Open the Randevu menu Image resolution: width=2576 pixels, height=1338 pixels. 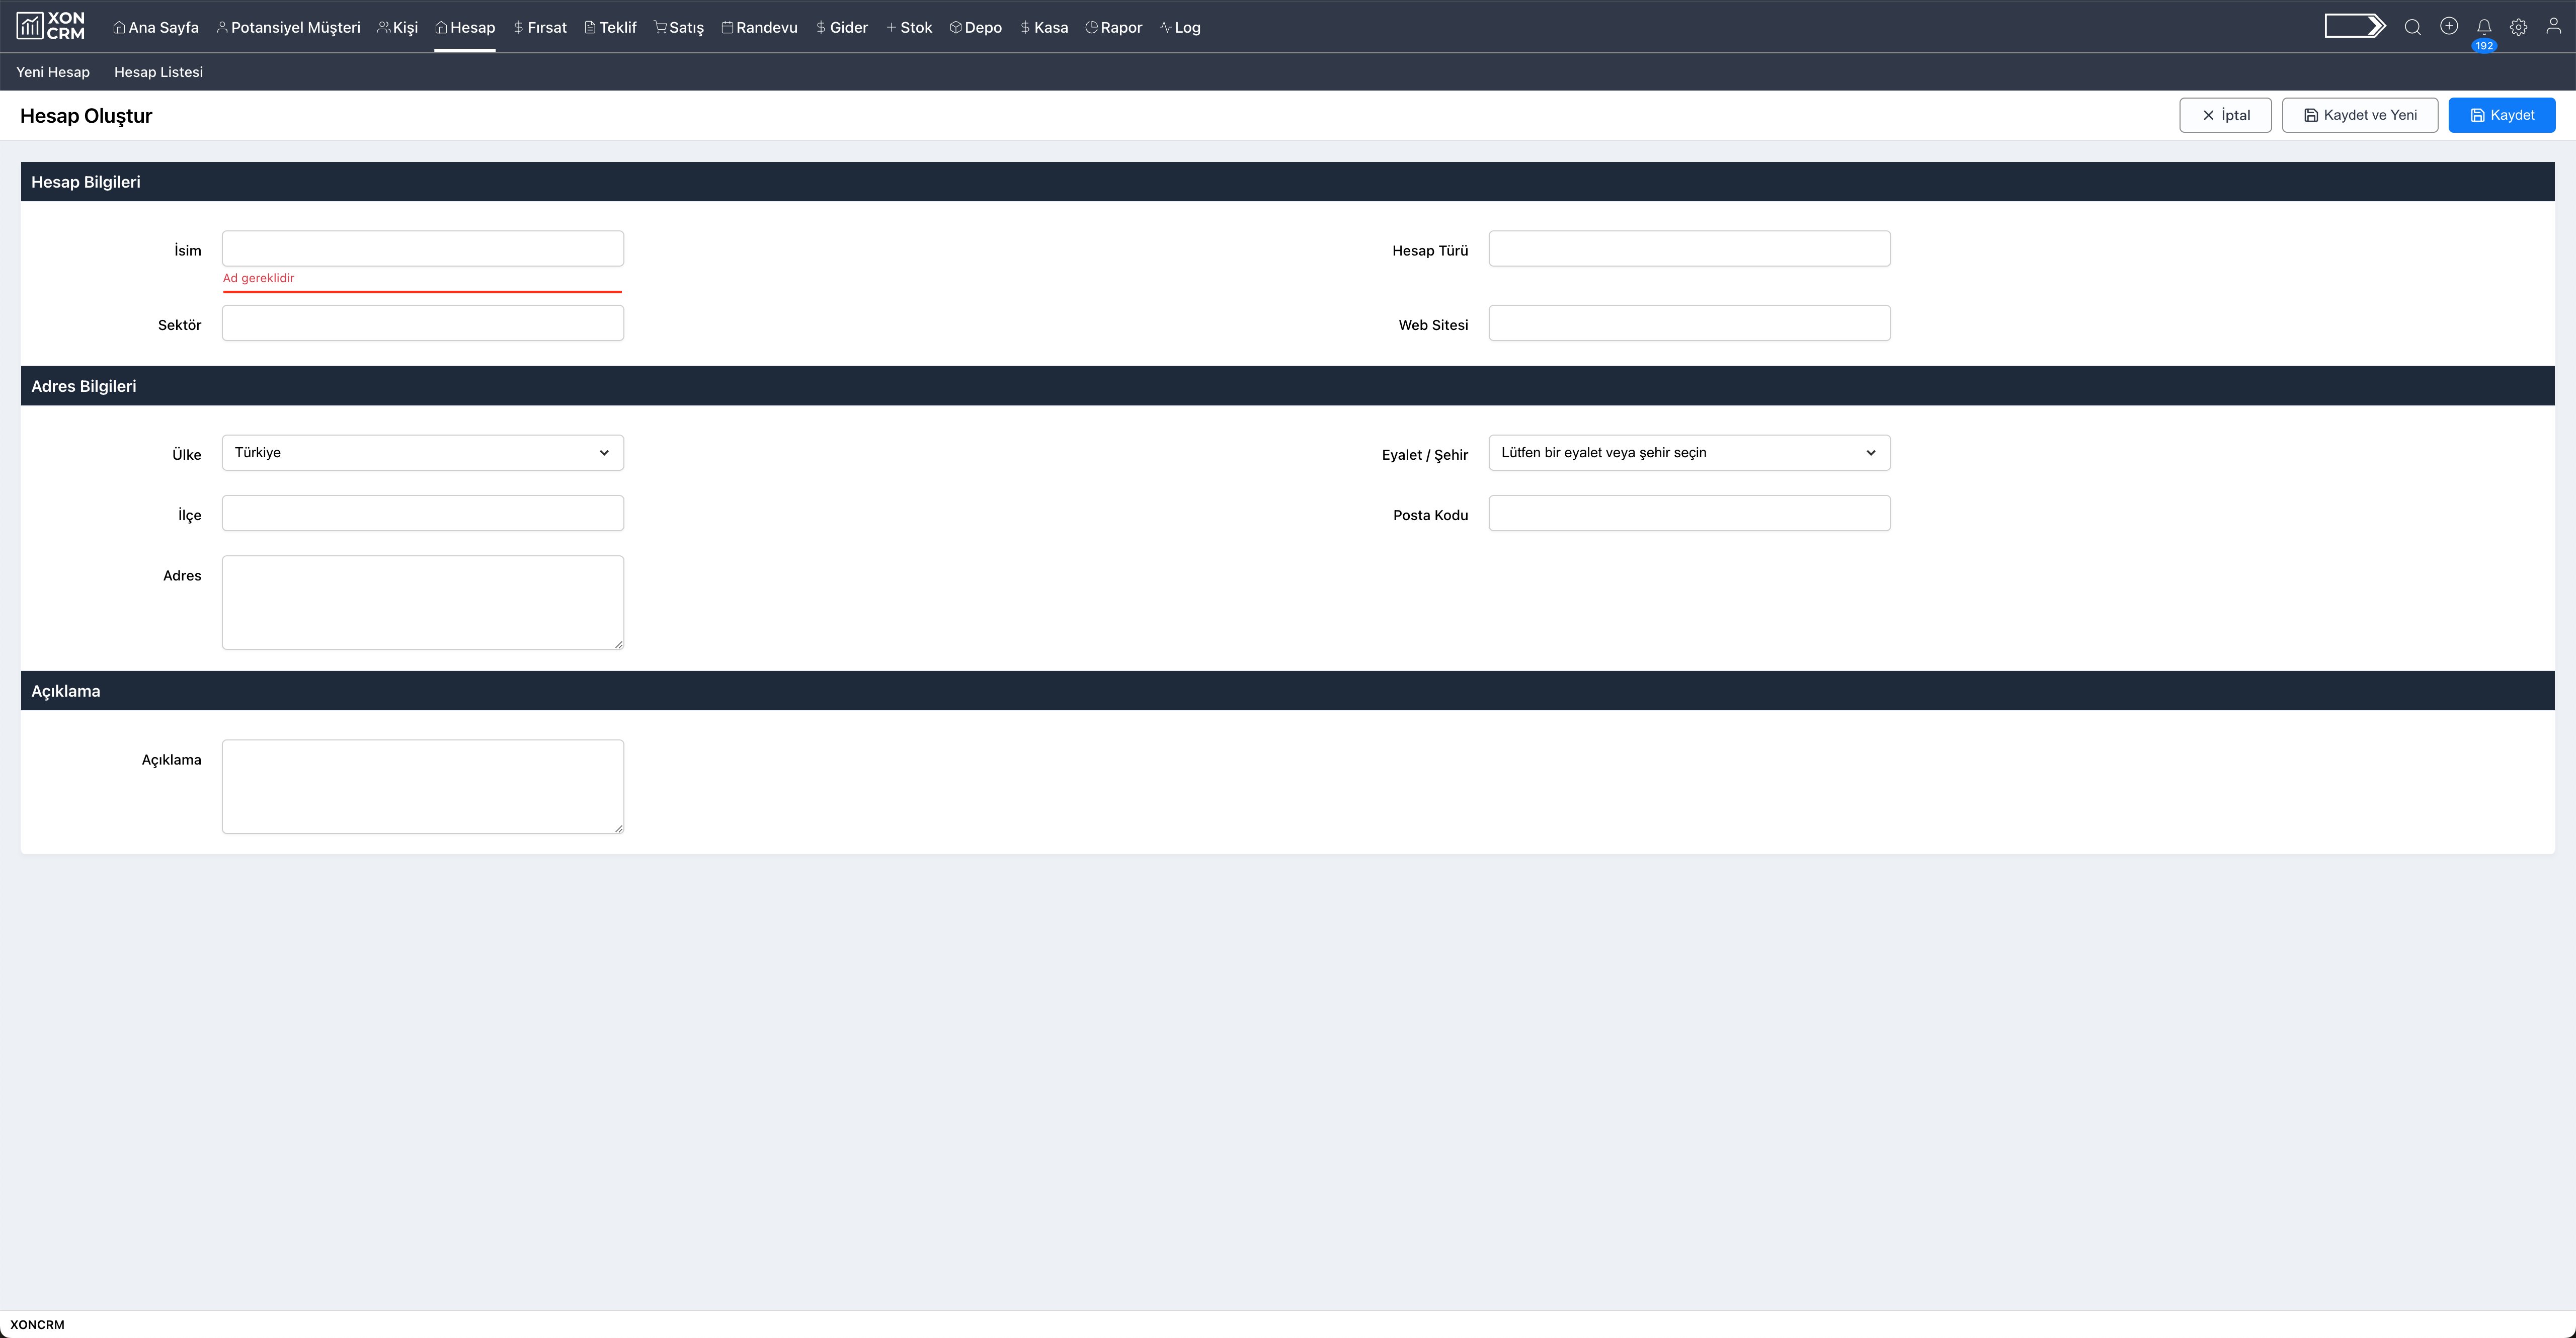tap(759, 27)
